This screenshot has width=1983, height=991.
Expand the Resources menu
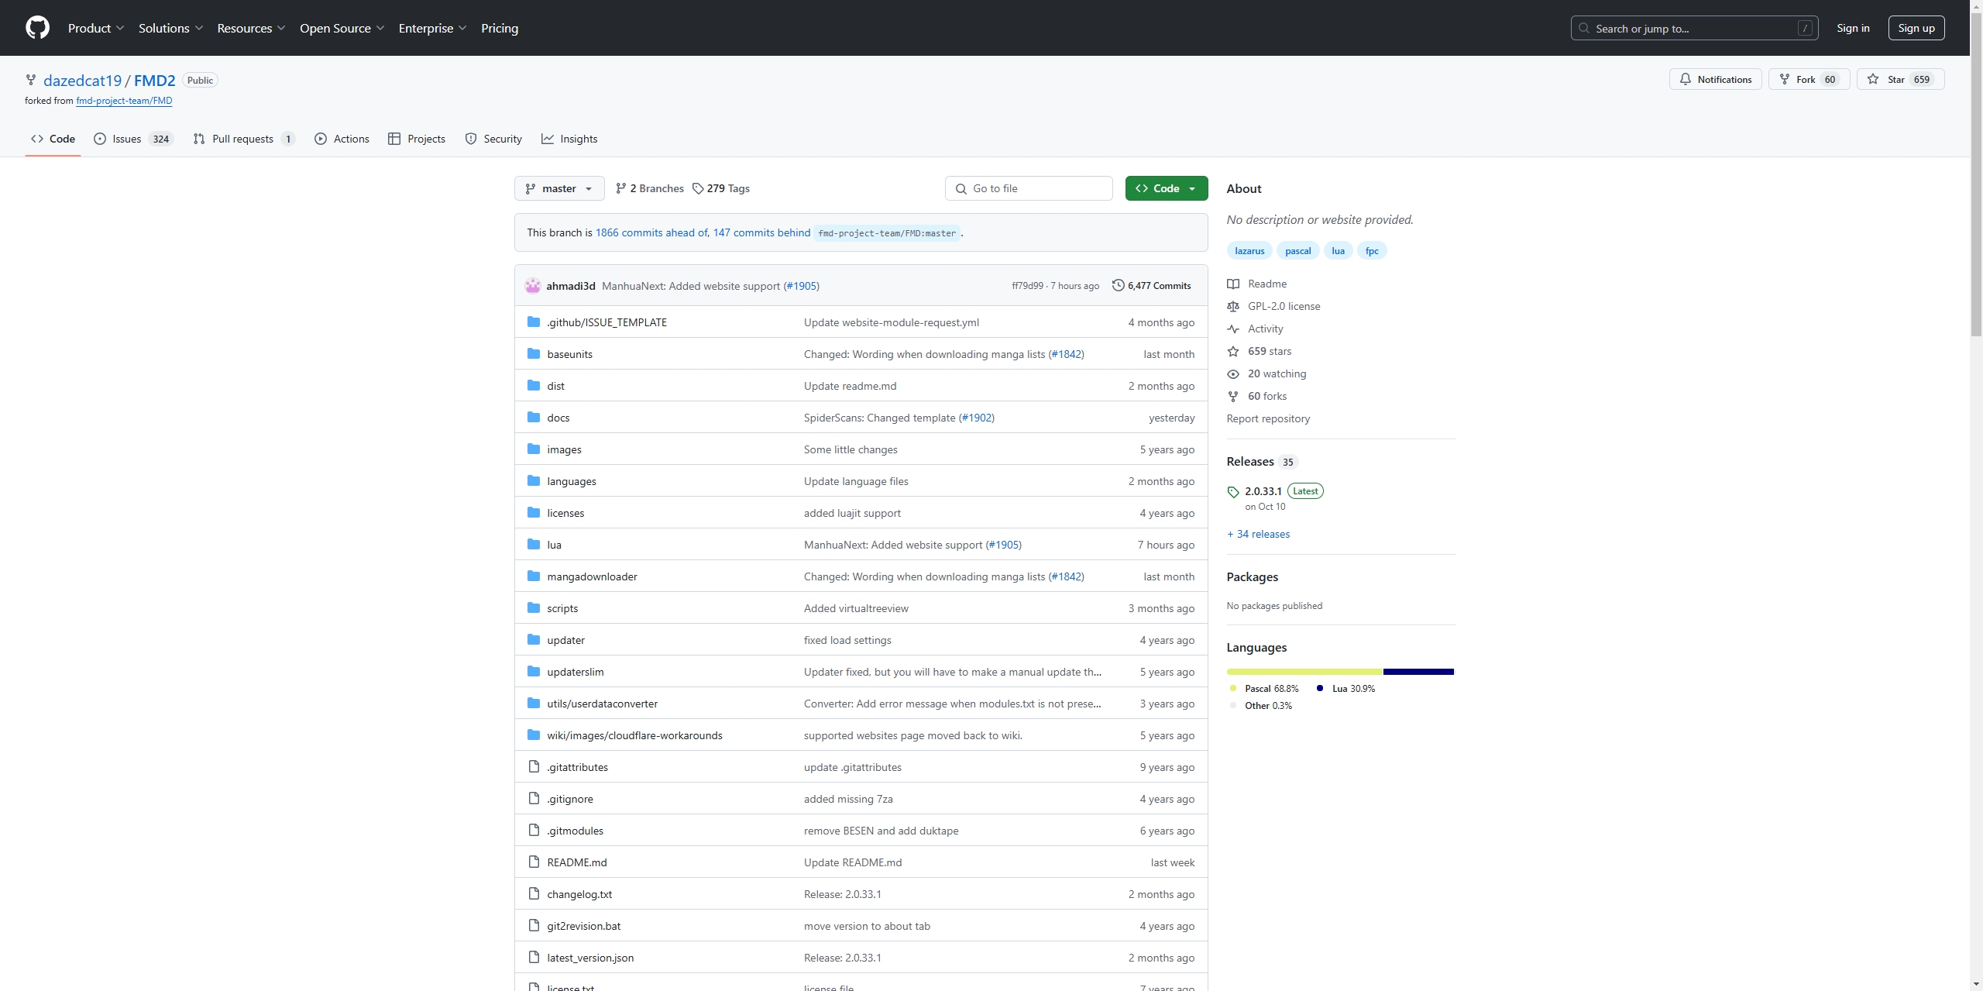tap(251, 28)
